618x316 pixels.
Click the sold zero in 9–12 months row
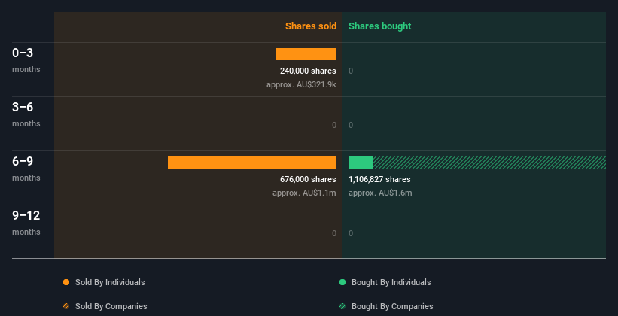coord(334,233)
